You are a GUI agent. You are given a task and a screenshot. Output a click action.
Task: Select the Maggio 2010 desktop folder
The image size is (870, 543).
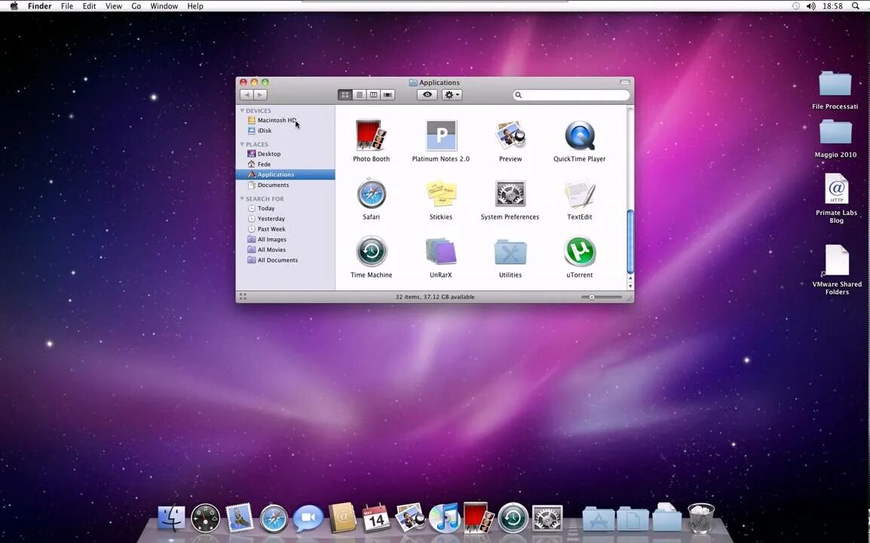835,132
